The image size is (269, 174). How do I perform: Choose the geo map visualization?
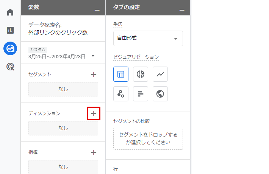(x=160, y=94)
